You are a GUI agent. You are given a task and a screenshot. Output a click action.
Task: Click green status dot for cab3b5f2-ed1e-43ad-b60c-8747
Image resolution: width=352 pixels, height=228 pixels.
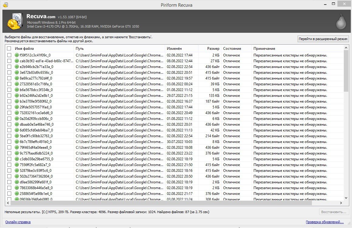(x=17, y=61)
